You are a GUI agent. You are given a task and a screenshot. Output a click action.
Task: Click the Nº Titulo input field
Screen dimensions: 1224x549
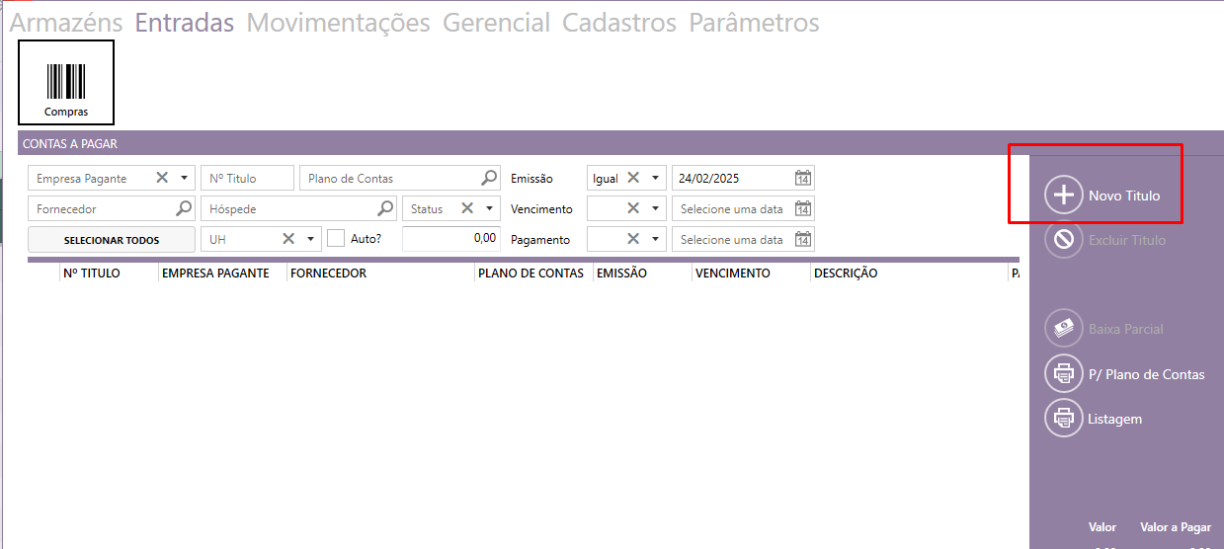[x=247, y=179]
